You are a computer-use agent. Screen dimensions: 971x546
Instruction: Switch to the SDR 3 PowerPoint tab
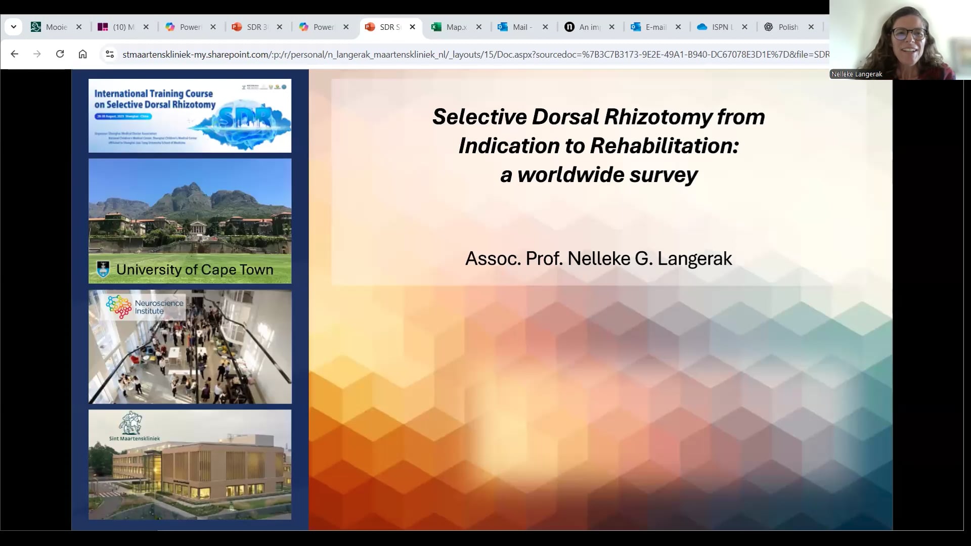coord(255,27)
